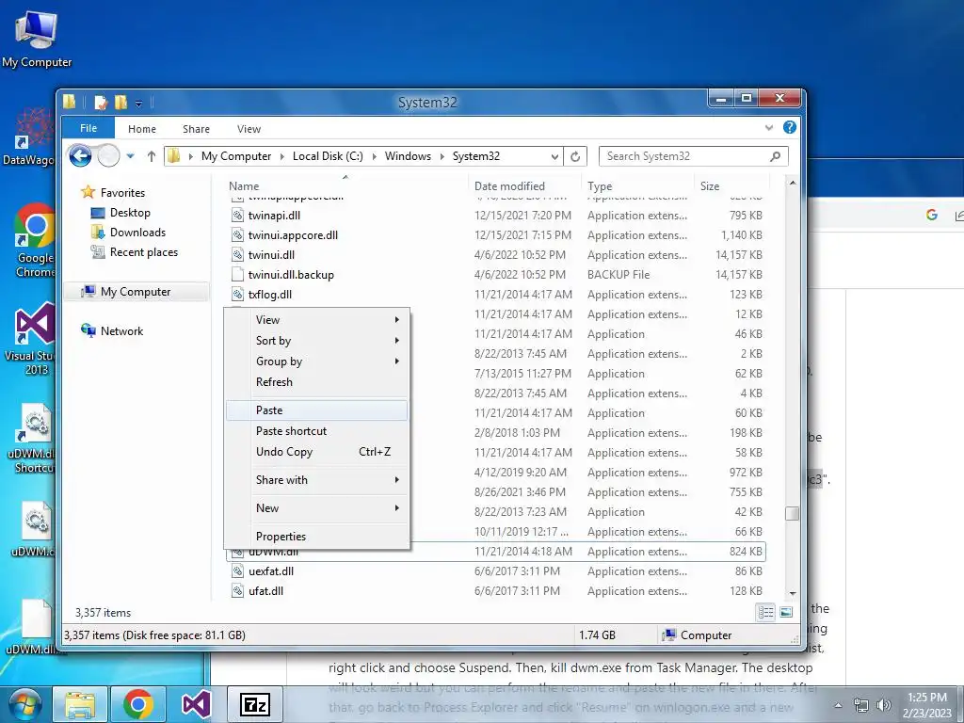Image resolution: width=964 pixels, height=723 pixels.
Task: Select uDWM.dll Shortcut on desktop
Action: [32, 438]
